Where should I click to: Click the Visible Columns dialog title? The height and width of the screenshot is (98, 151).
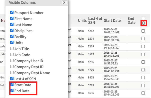pyautogui.click(x=22, y=3)
